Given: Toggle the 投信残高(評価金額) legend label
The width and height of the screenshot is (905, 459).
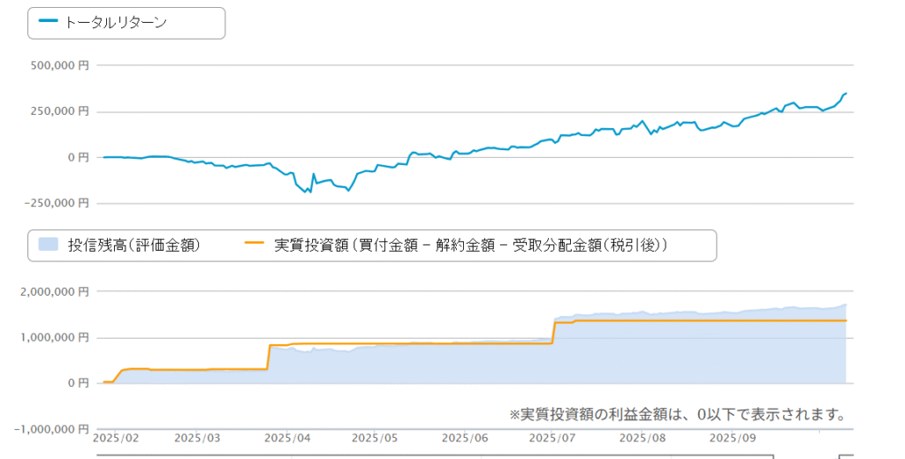Looking at the screenshot, I should pyautogui.click(x=133, y=245).
